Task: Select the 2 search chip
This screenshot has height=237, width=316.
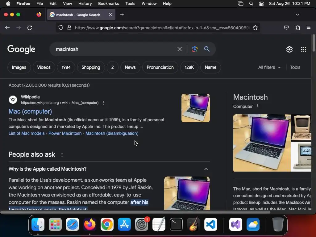Action: (x=112, y=67)
